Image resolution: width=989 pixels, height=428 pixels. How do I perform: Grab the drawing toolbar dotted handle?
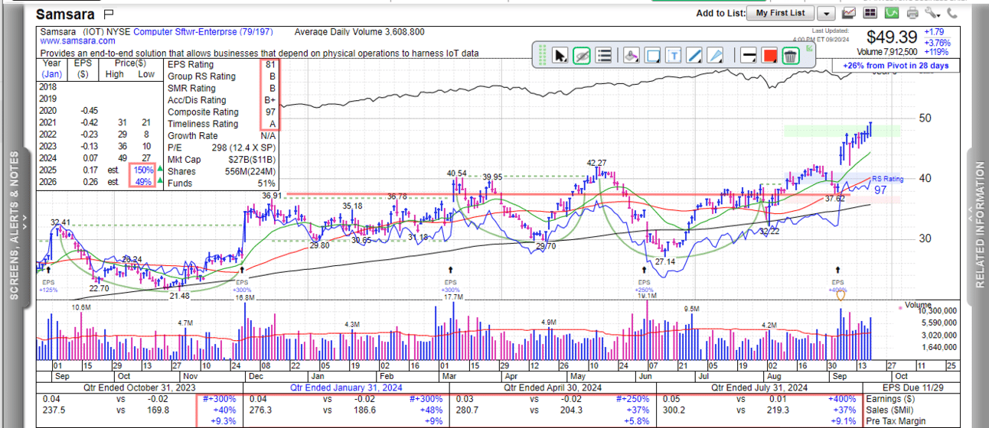click(541, 55)
